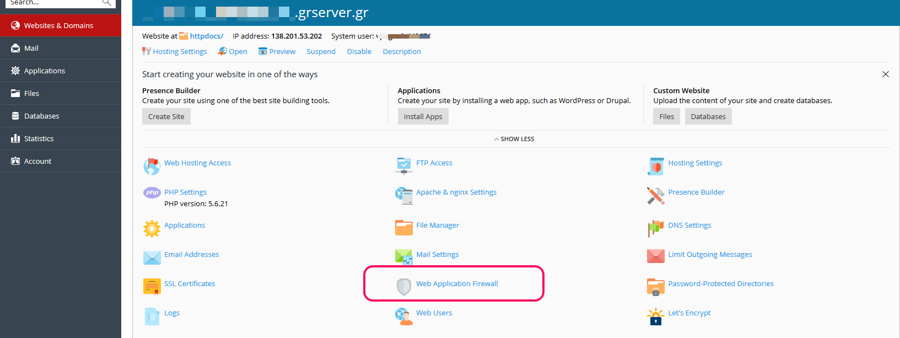Click the Logs document icon
The image size is (900, 338).
click(152, 316)
